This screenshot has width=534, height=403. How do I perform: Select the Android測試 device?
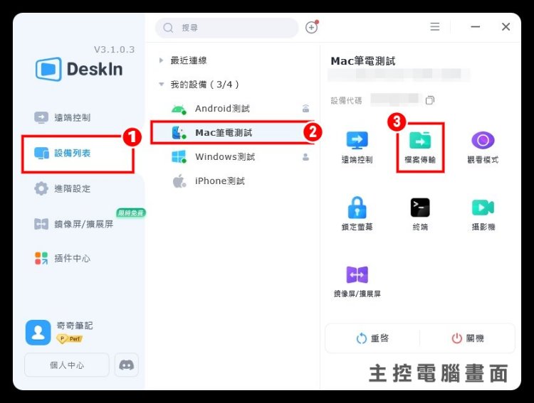click(232, 109)
